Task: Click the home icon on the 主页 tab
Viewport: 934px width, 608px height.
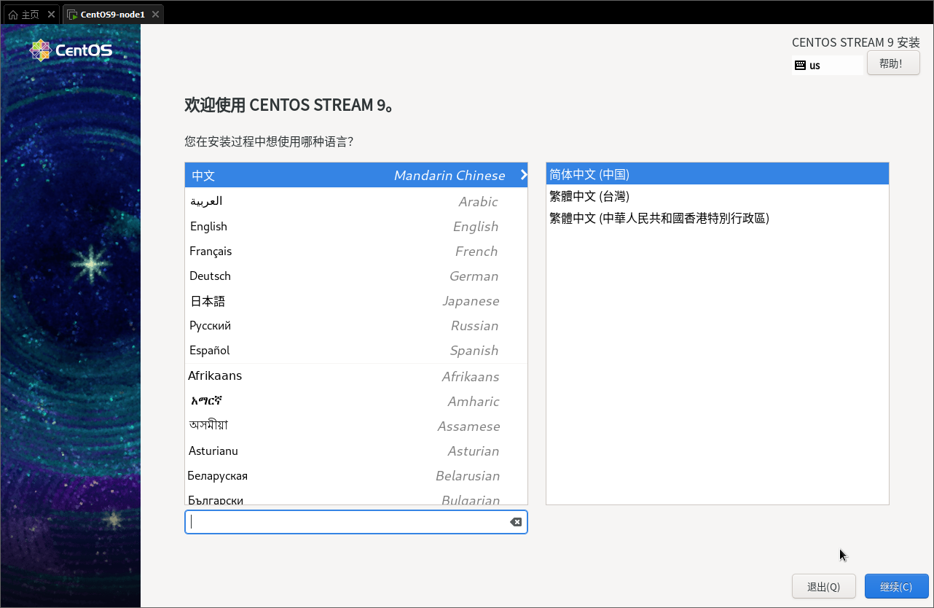Action: click(x=13, y=15)
